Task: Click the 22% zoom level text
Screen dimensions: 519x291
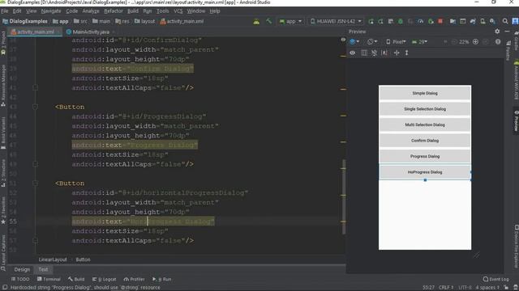Action: click(464, 42)
